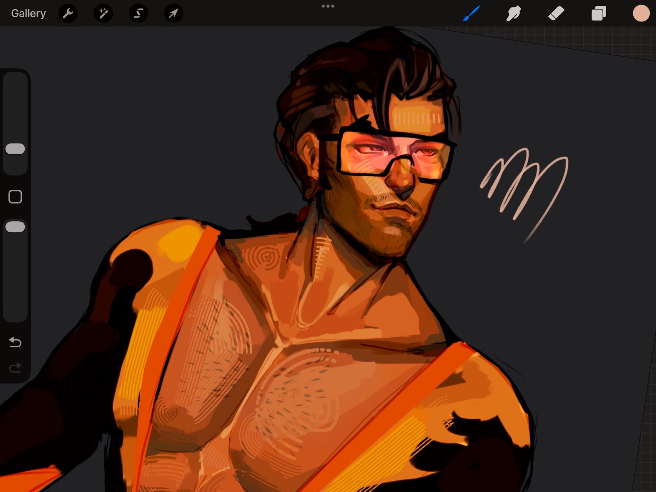Open the active color swatch picker
656x492 pixels.
point(641,13)
